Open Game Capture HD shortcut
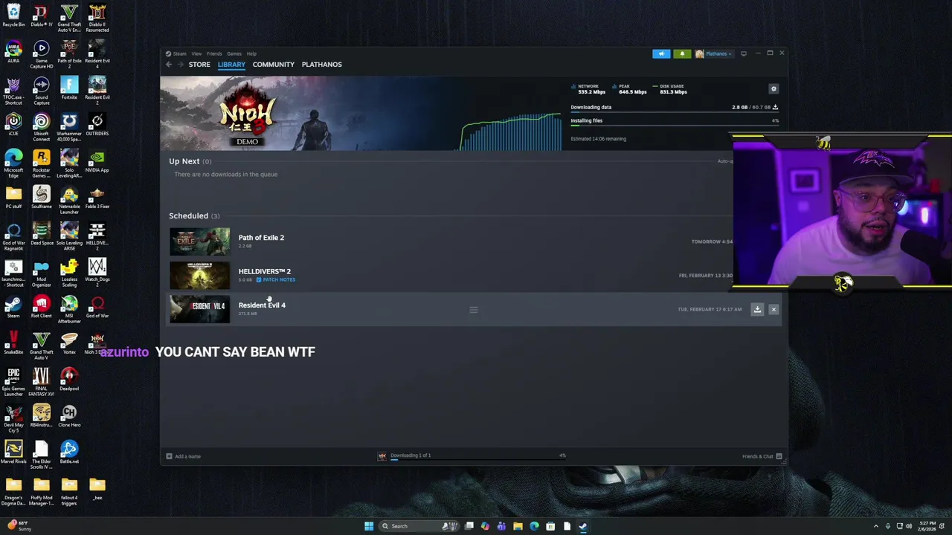Image resolution: width=952 pixels, height=535 pixels. (x=41, y=56)
